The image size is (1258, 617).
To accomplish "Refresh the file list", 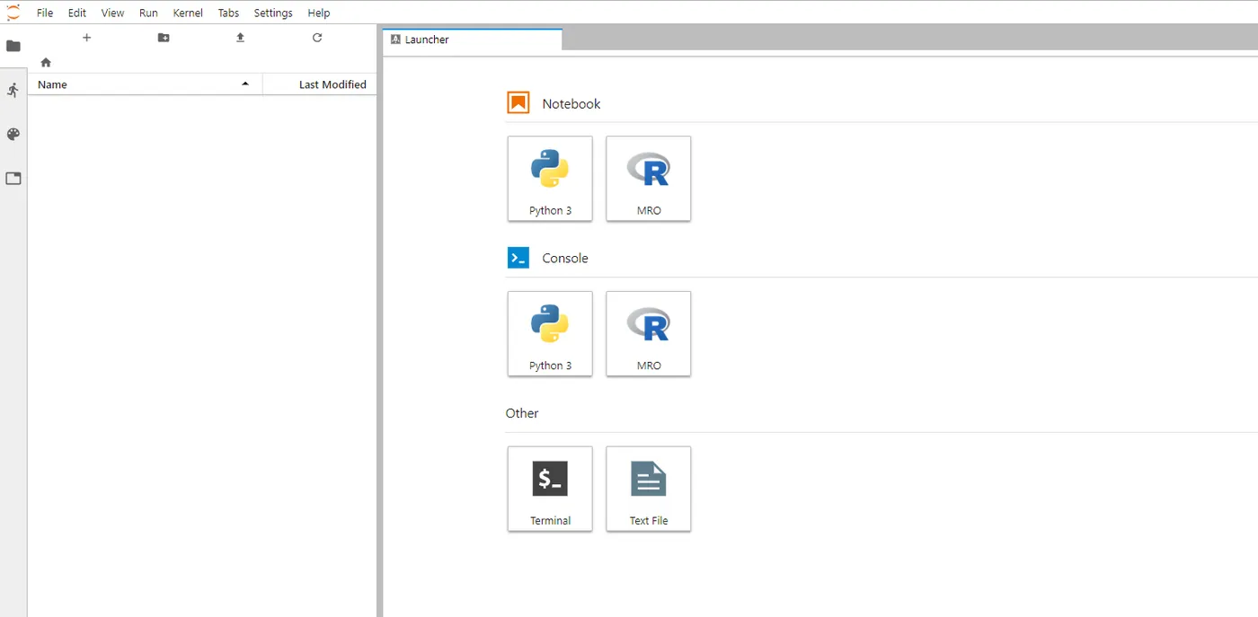I will (x=317, y=38).
